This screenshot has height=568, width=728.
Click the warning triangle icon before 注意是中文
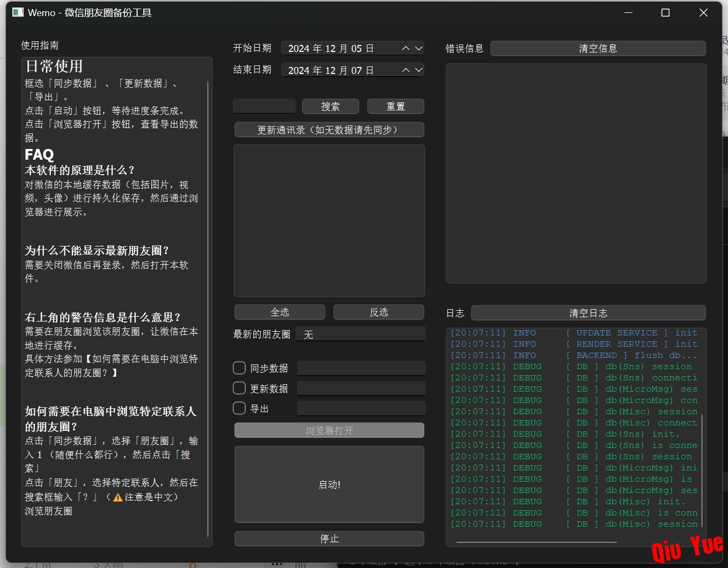pyautogui.click(x=118, y=497)
